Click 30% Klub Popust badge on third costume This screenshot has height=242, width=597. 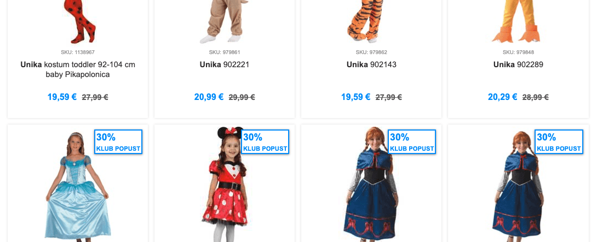click(x=412, y=141)
